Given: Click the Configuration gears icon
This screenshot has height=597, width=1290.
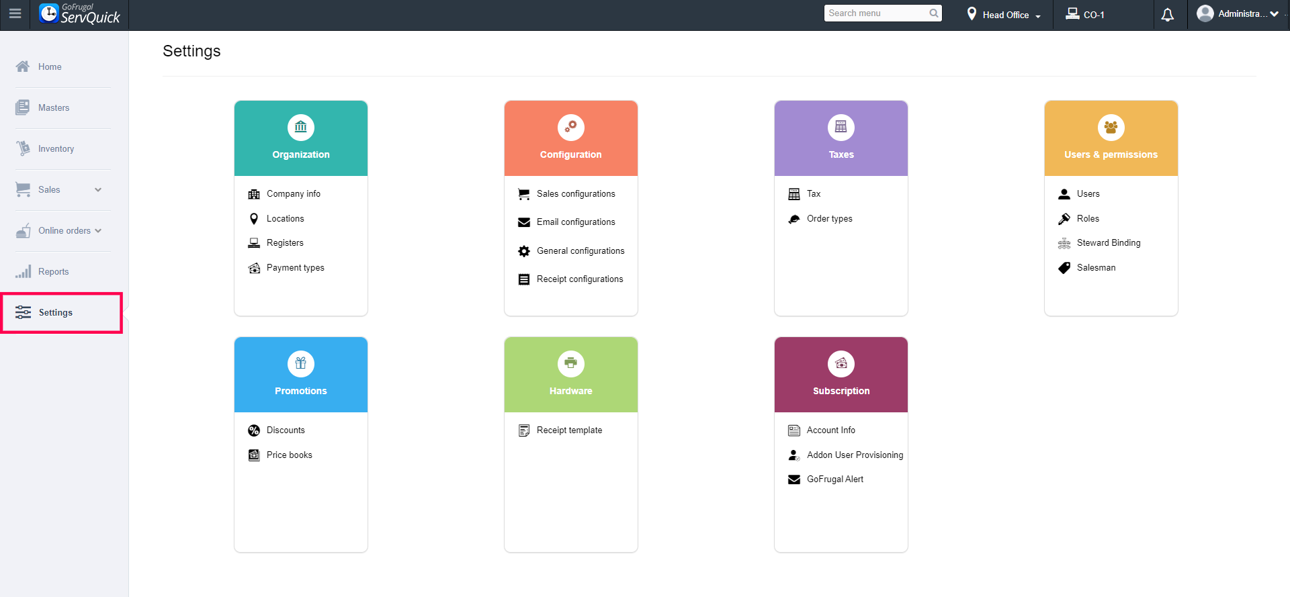Looking at the screenshot, I should coord(571,127).
